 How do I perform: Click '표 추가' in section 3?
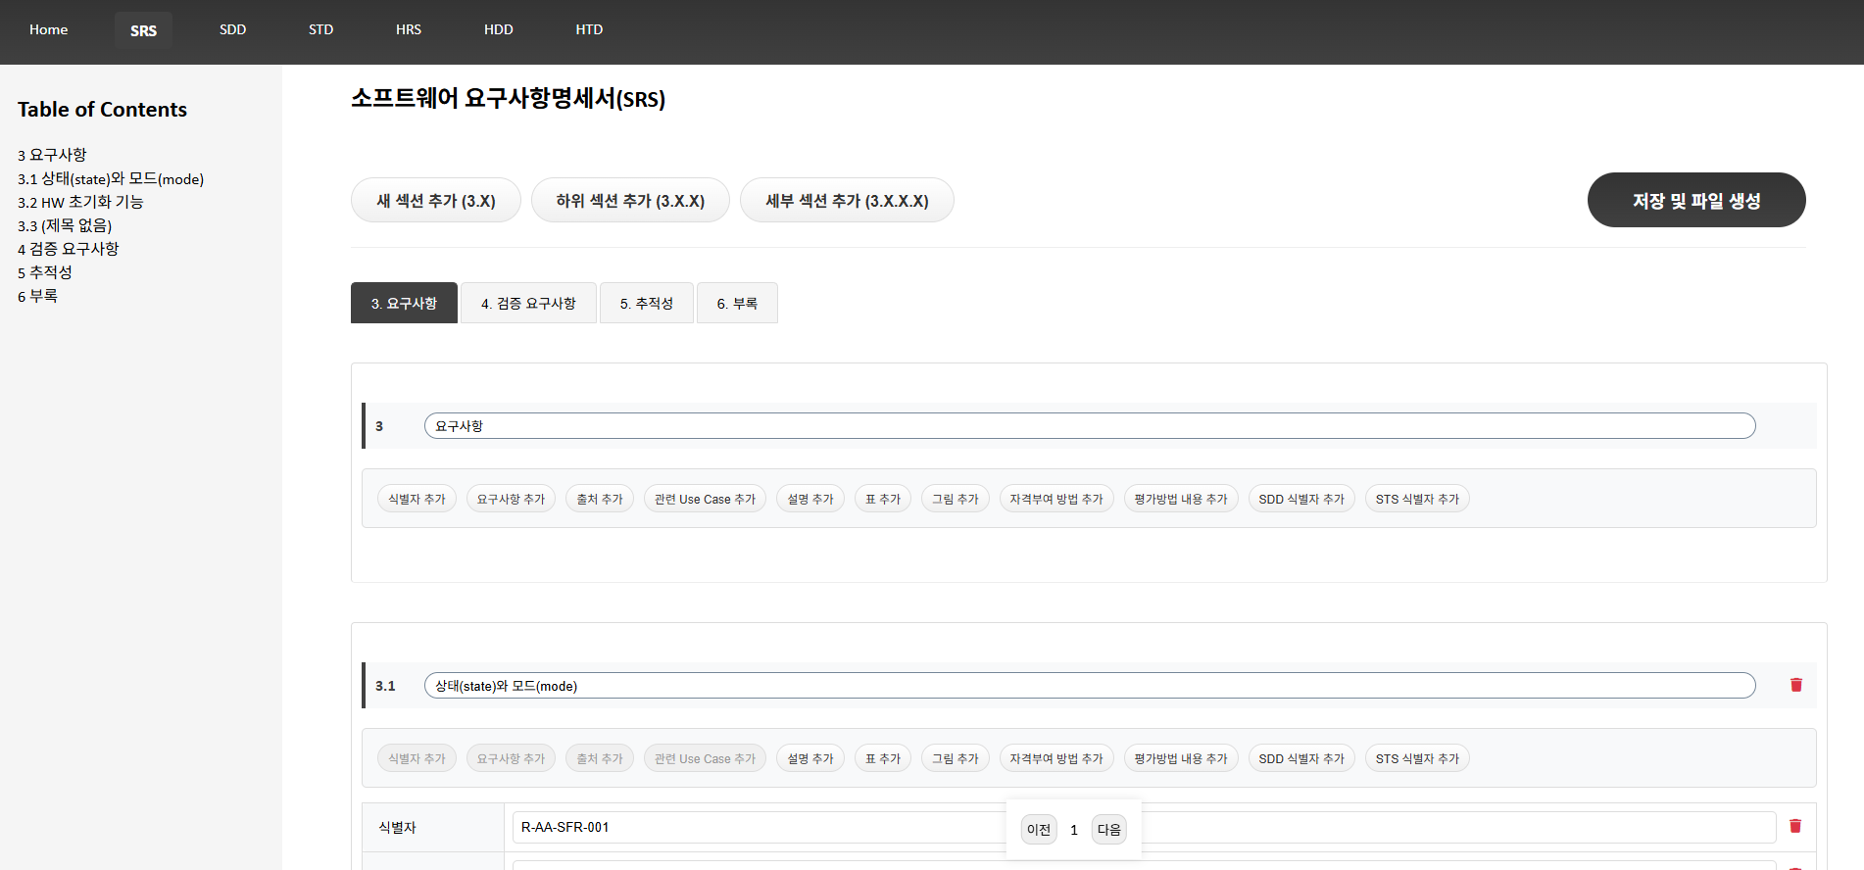[883, 499]
